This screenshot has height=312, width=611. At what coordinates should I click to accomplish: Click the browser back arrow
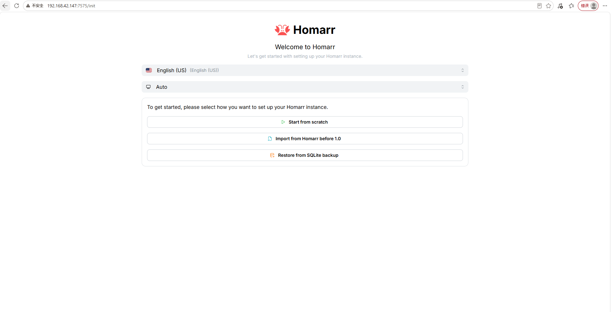click(x=5, y=6)
